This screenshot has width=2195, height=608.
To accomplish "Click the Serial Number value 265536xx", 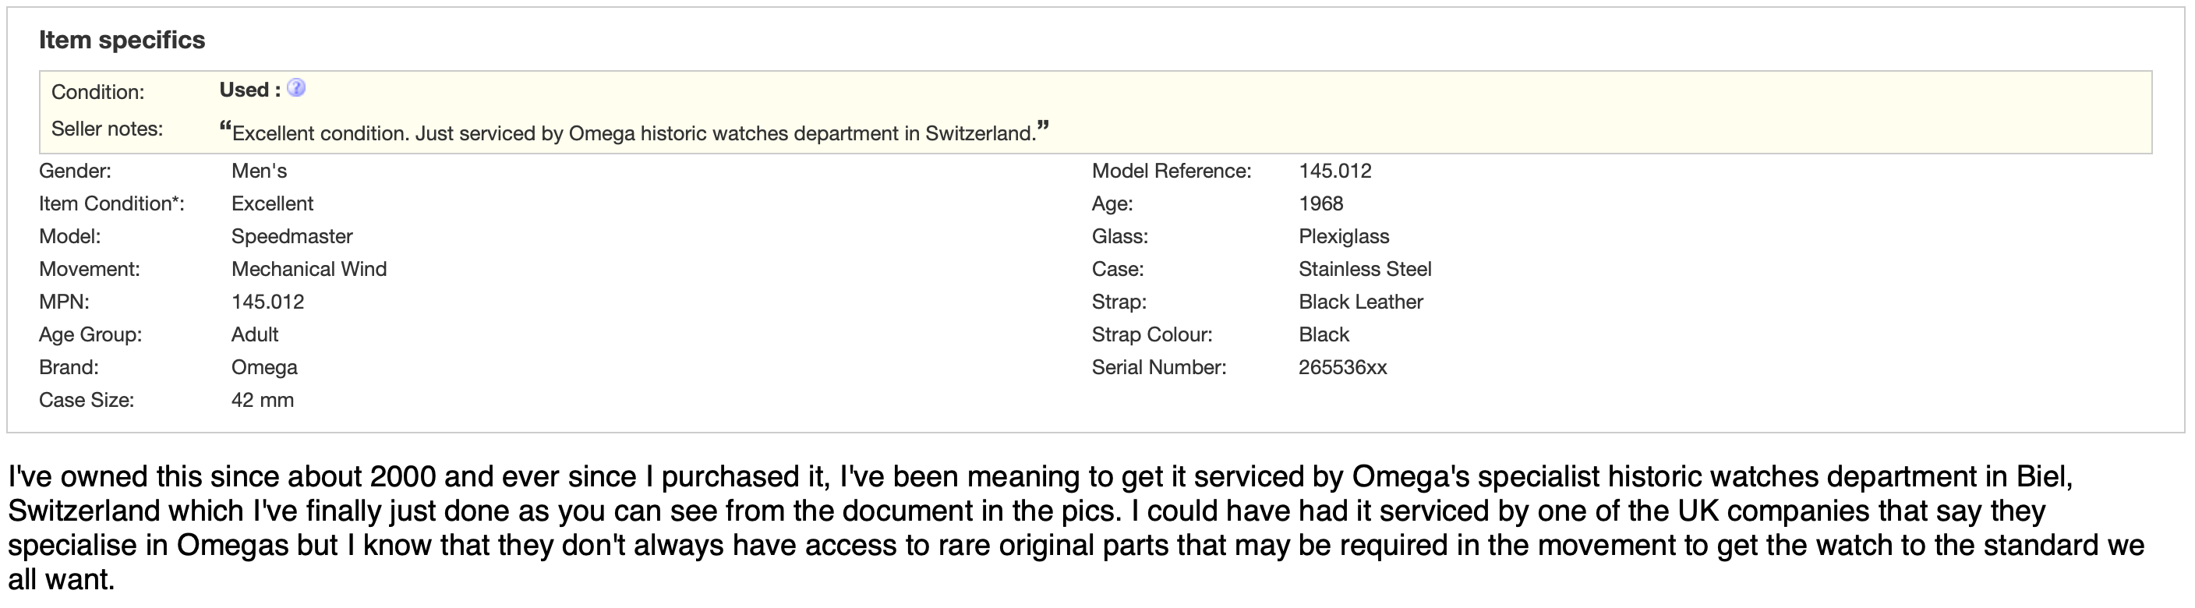I will point(1342,368).
